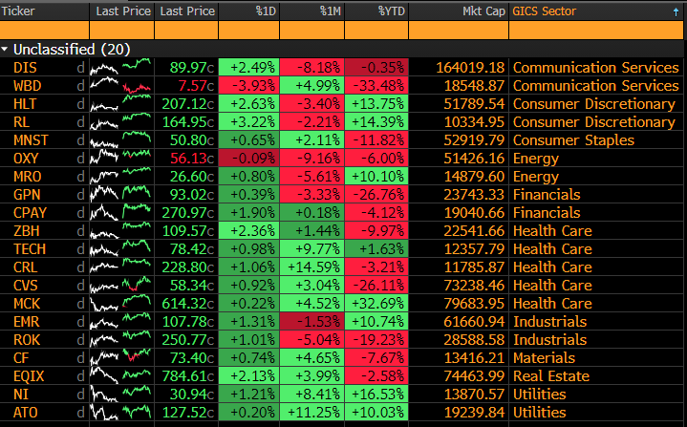Open the ATO sparkline chart
This screenshot has height=427, width=687.
pyautogui.click(x=120, y=412)
